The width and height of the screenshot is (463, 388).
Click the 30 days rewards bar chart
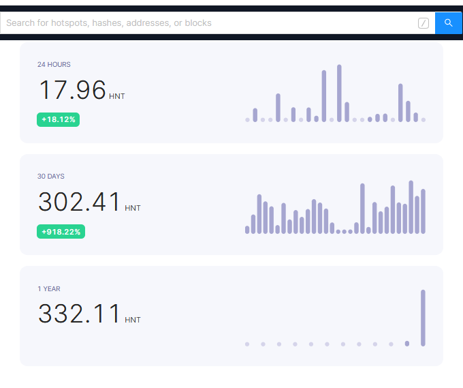pos(335,207)
